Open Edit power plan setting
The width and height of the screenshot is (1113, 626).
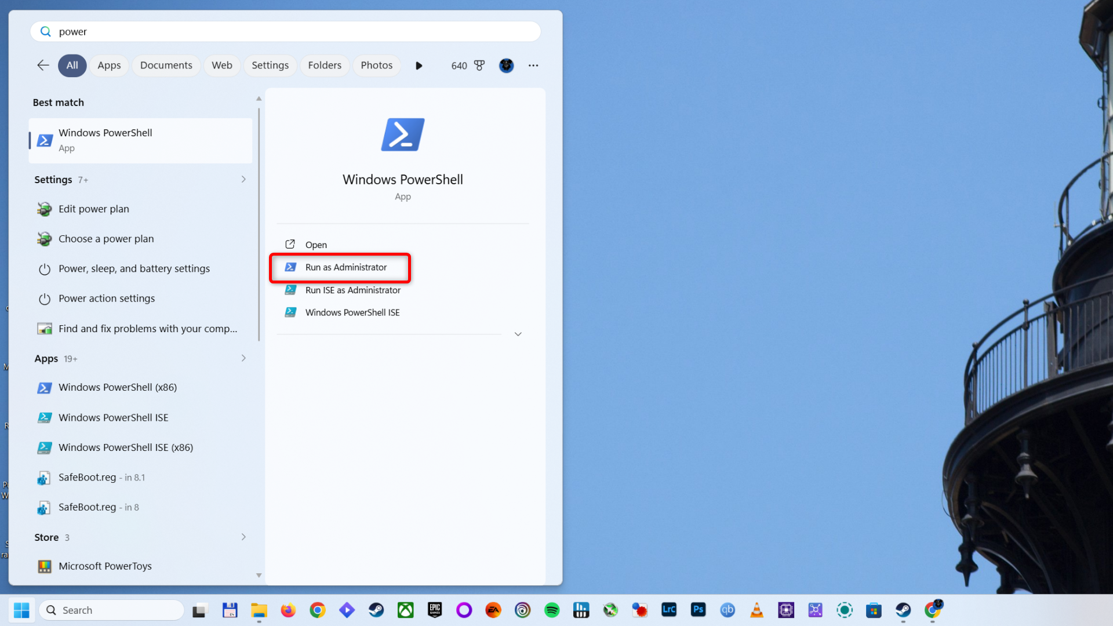tap(140, 209)
